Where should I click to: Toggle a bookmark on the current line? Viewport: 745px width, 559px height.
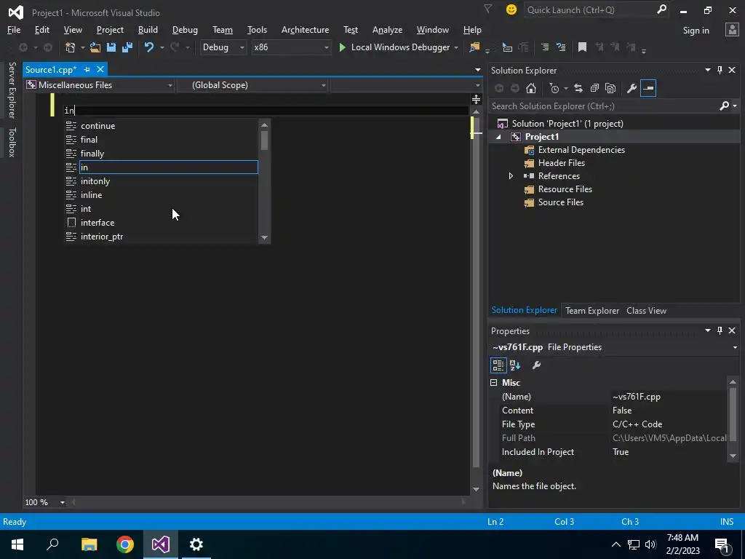[x=582, y=47]
